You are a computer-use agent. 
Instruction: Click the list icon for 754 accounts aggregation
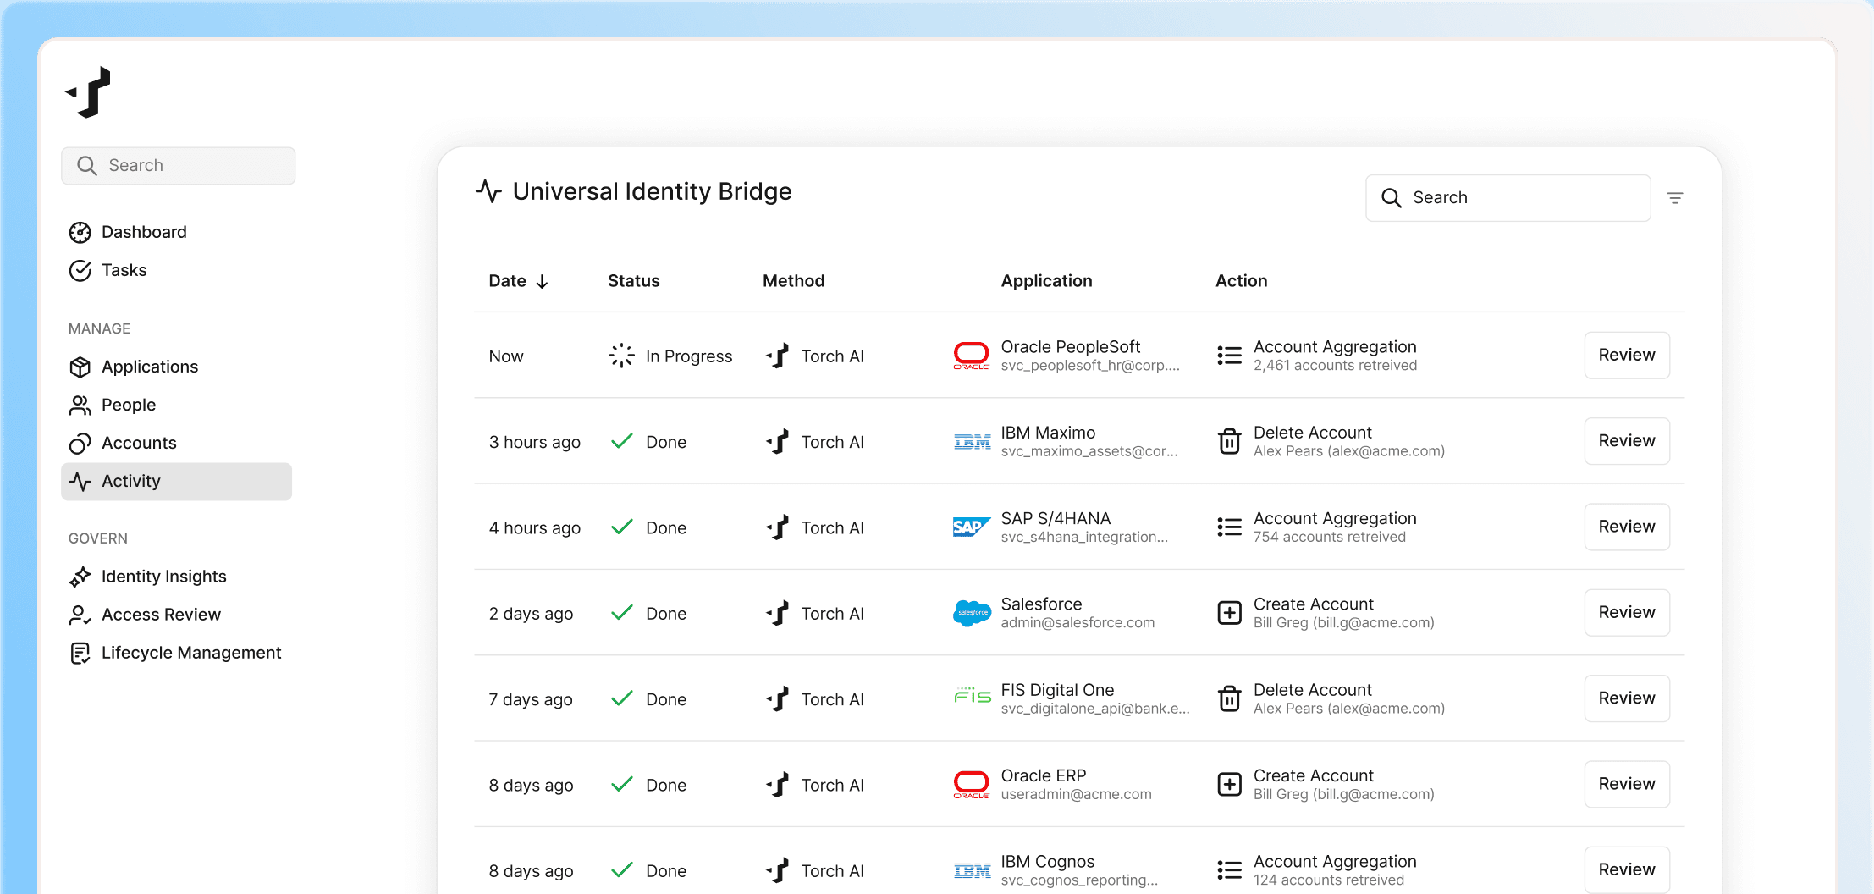tap(1229, 527)
